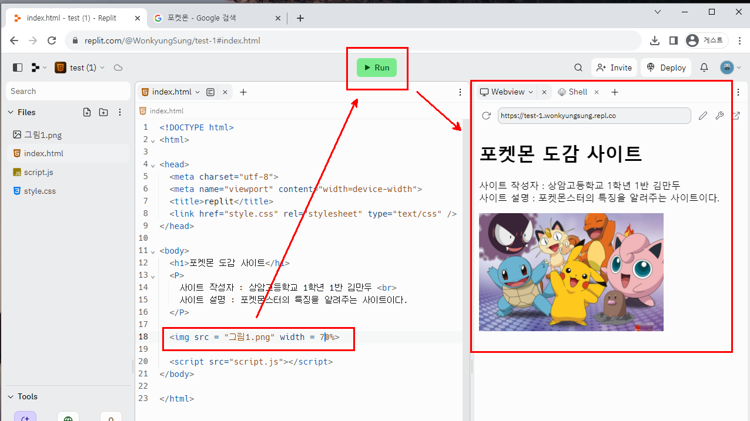Close the Shell tab

point(596,92)
